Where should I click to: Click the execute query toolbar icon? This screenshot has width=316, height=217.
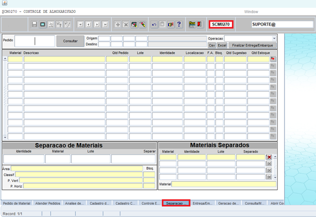[67, 25]
